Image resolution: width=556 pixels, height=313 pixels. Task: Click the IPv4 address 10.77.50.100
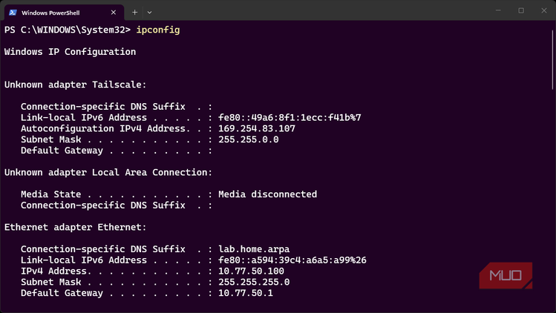click(x=251, y=271)
